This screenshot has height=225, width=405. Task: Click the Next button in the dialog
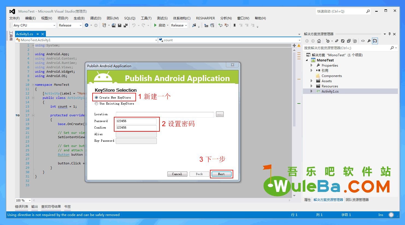pyautogui.click(x=221, y=174)
